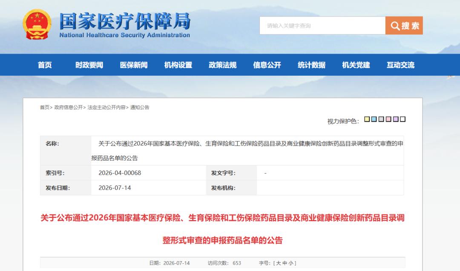Image resolution: width=460 pixels, height=271 pixels.
Task: Click the 政府信息公开 breadcrumb link
Action: 68,108
